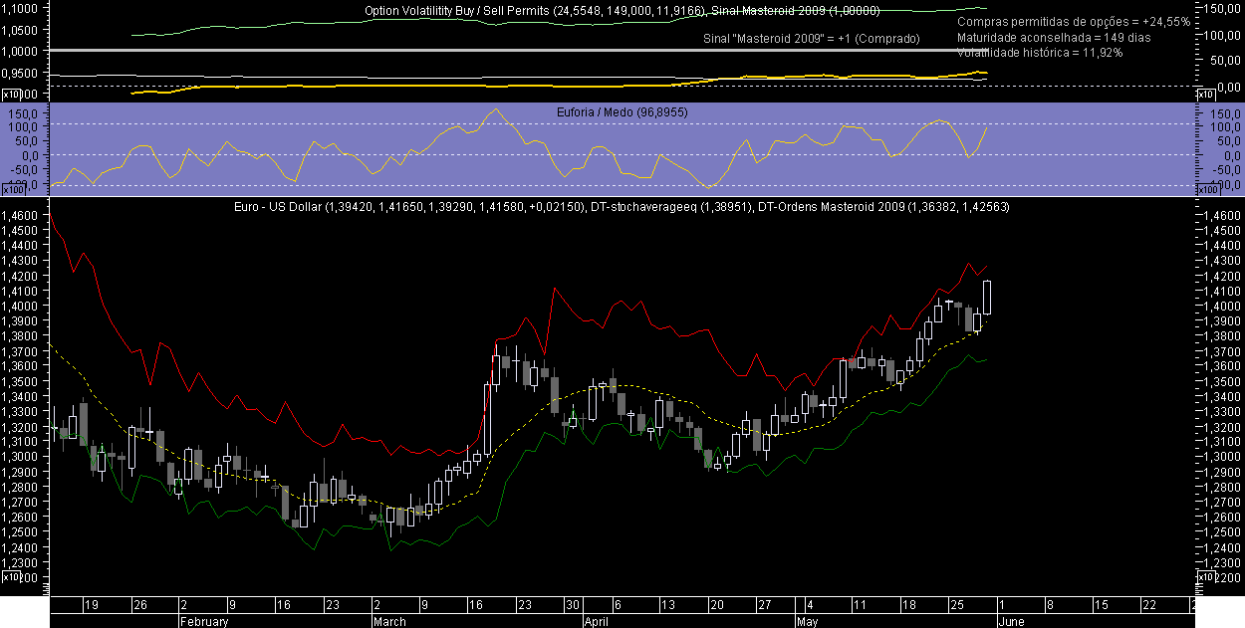
Task: Click the x100 scale box at left of Euforia pane
Action: [12, 189]
